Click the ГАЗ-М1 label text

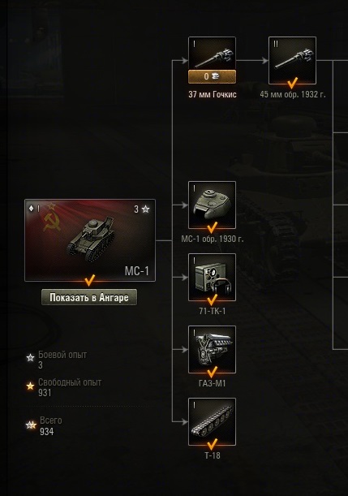click(x=212, y=383)
